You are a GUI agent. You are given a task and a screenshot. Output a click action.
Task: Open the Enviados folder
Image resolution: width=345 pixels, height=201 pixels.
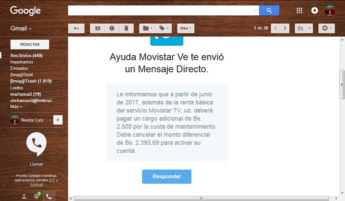click(19, 68)
